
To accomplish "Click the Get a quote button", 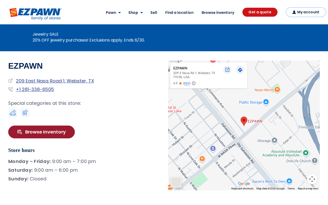I will (x=260, y=12).
